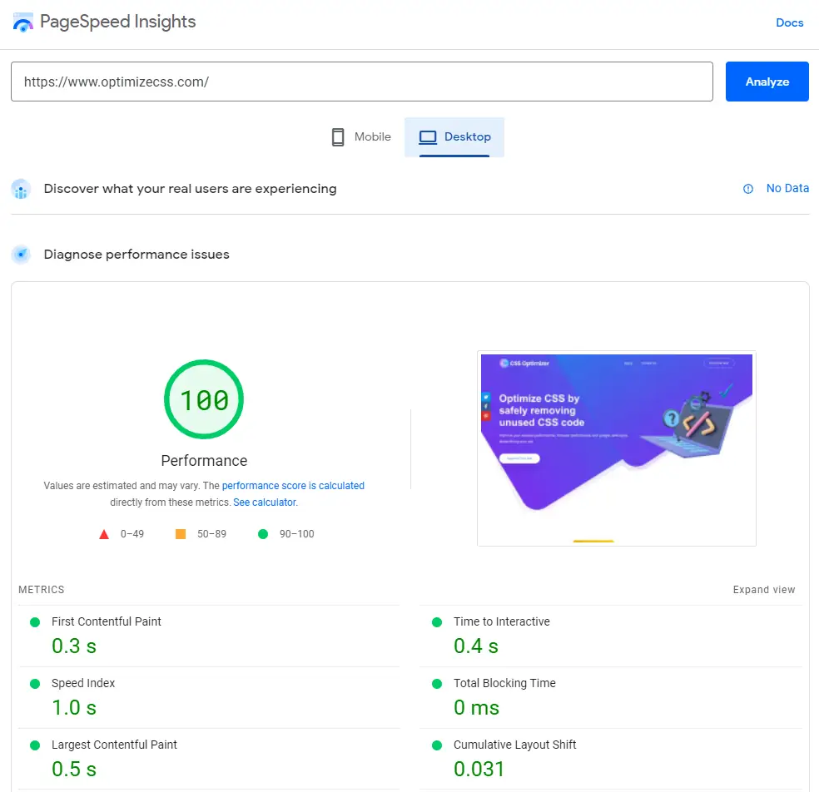Click the PageSpeed Insights logo icon

22,22
